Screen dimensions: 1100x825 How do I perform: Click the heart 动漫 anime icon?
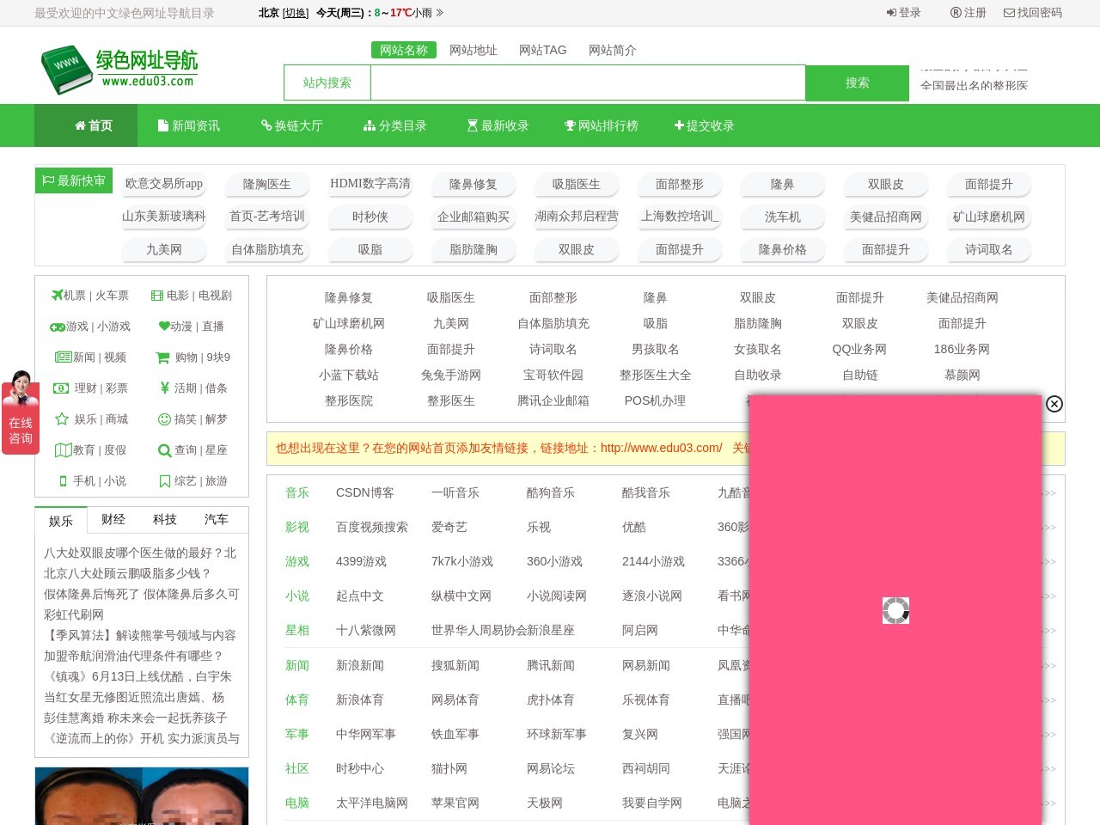coord(162,326)
